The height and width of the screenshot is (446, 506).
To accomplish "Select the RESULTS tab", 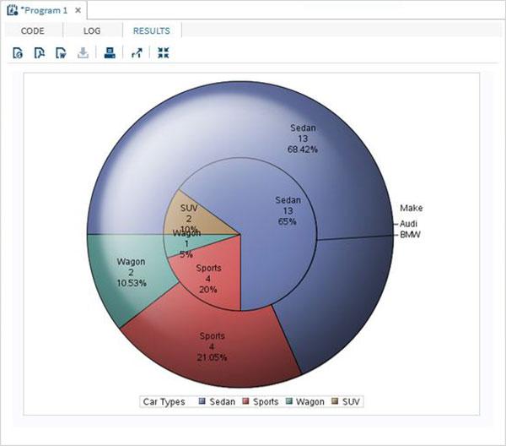I will [151, 30].
